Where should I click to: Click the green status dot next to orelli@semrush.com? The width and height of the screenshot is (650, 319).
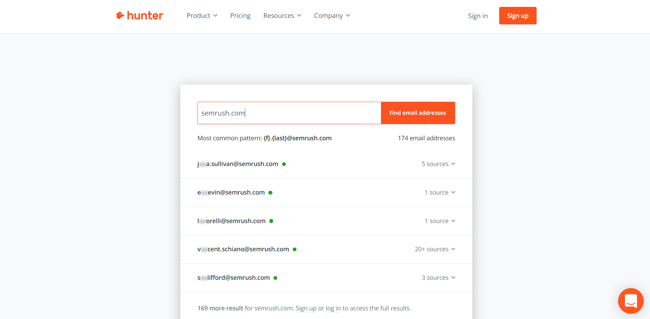271,221
